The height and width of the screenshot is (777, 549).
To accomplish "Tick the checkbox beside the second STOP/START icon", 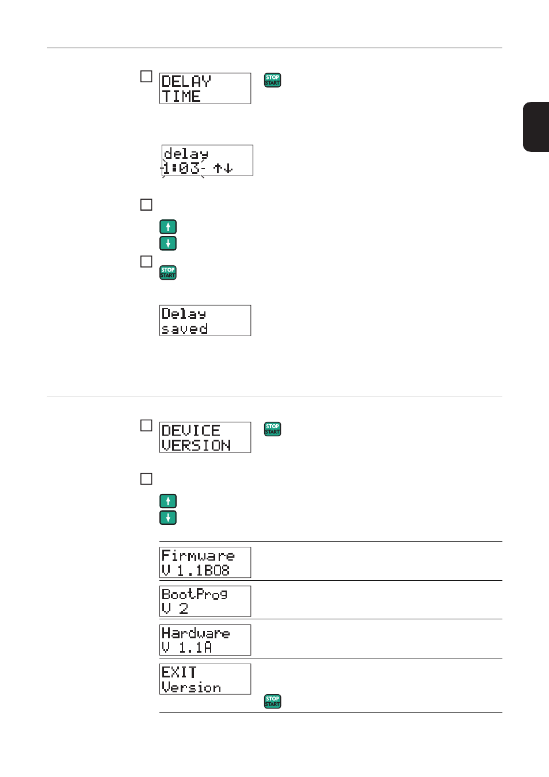I will click(x=146, y=261).
